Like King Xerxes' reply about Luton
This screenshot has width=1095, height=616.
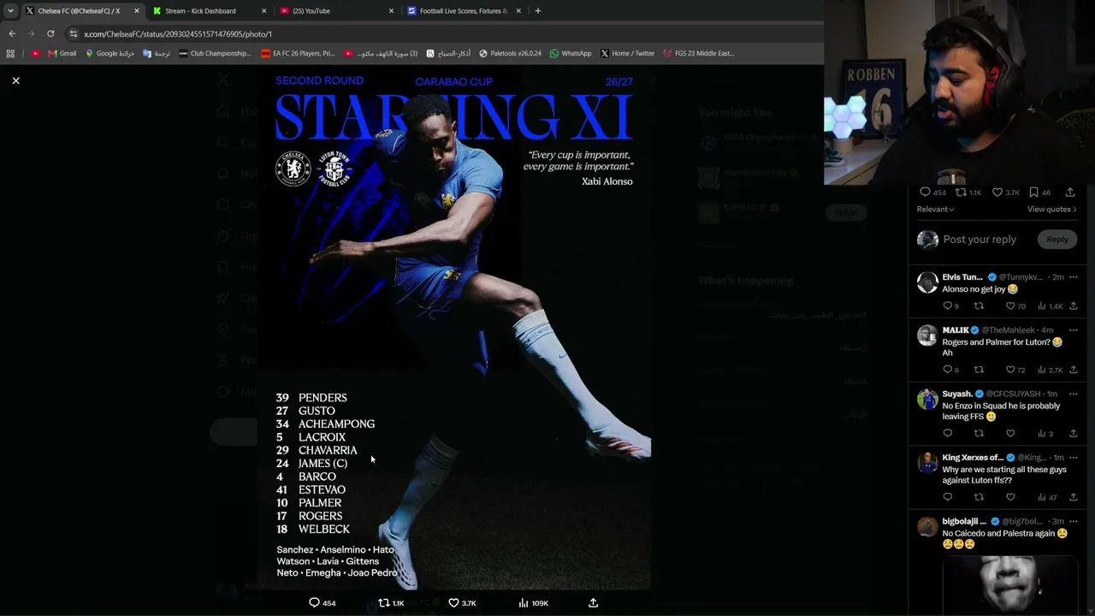pos(1010,497)
